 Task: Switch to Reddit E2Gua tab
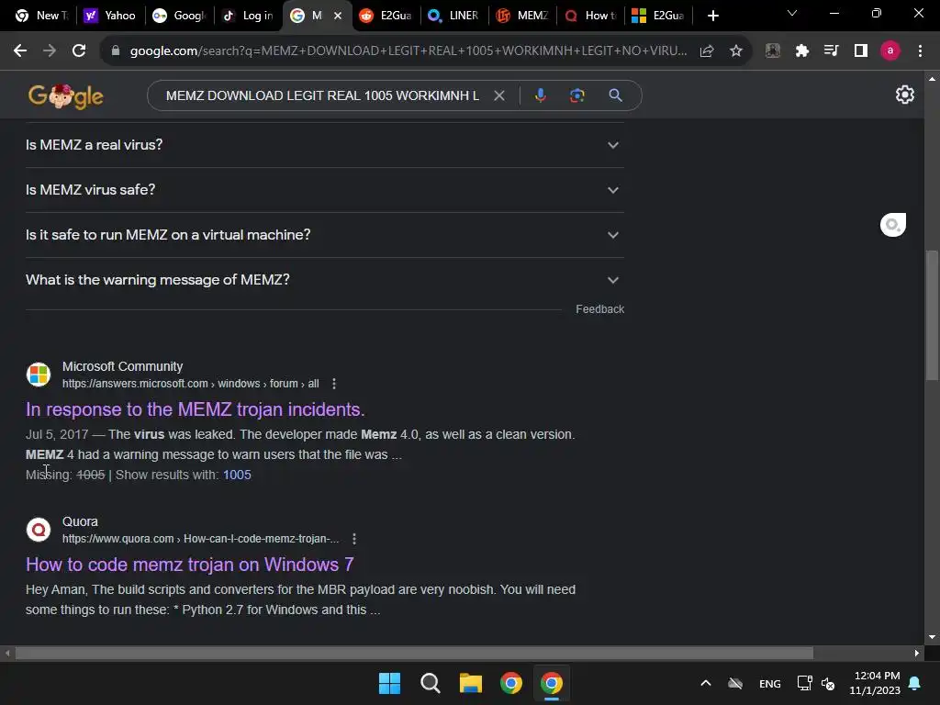[386, 16]
